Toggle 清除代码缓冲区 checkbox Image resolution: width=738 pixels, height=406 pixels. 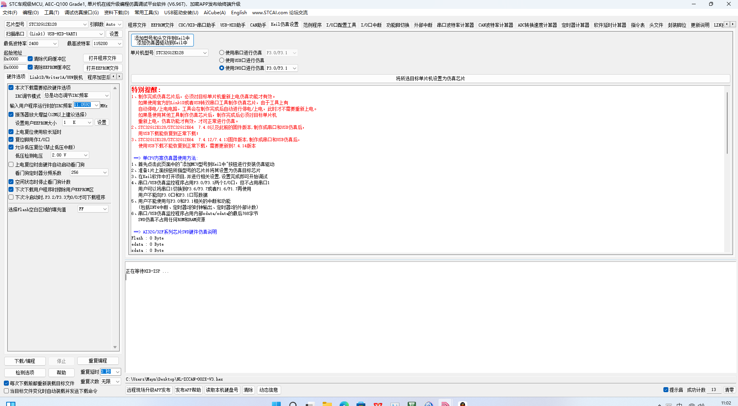point(30,59)
